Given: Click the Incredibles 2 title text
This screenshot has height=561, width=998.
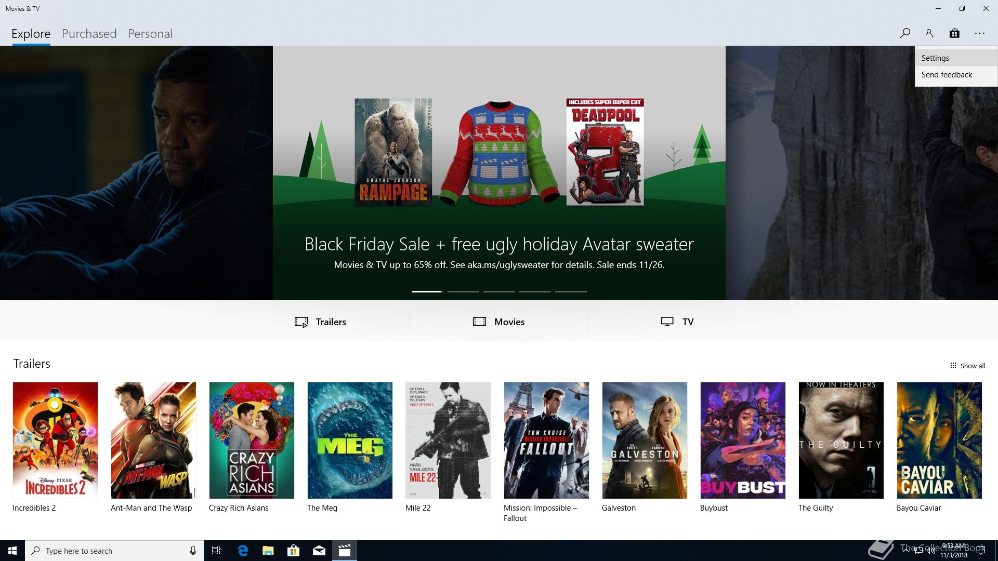Looking at the screenshot, I should click(34, 508).
